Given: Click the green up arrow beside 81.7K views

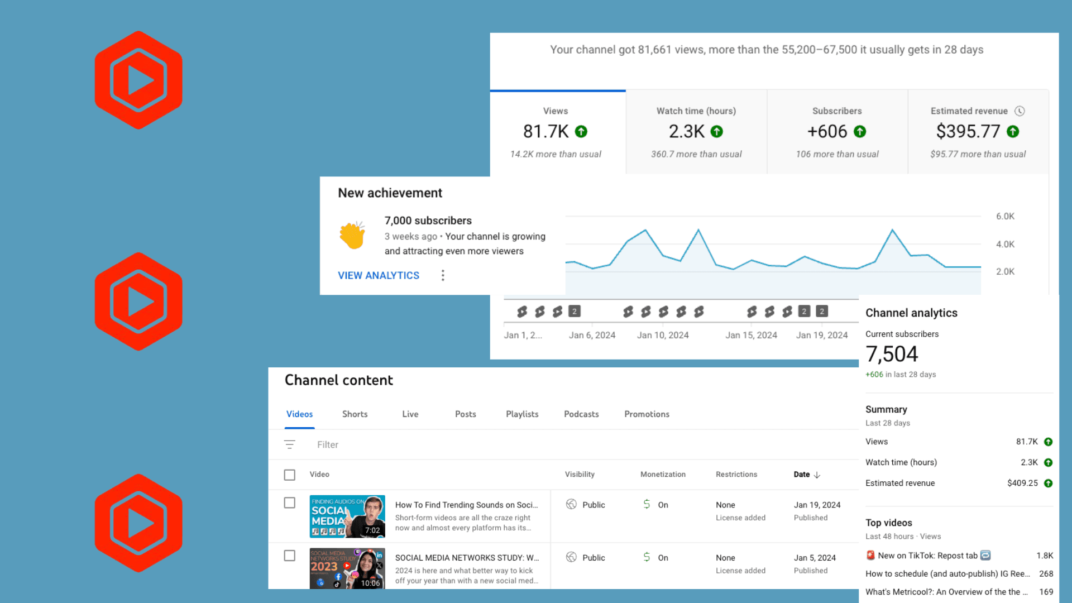Looking at the screenshot, I should click(x=581, y=132).
